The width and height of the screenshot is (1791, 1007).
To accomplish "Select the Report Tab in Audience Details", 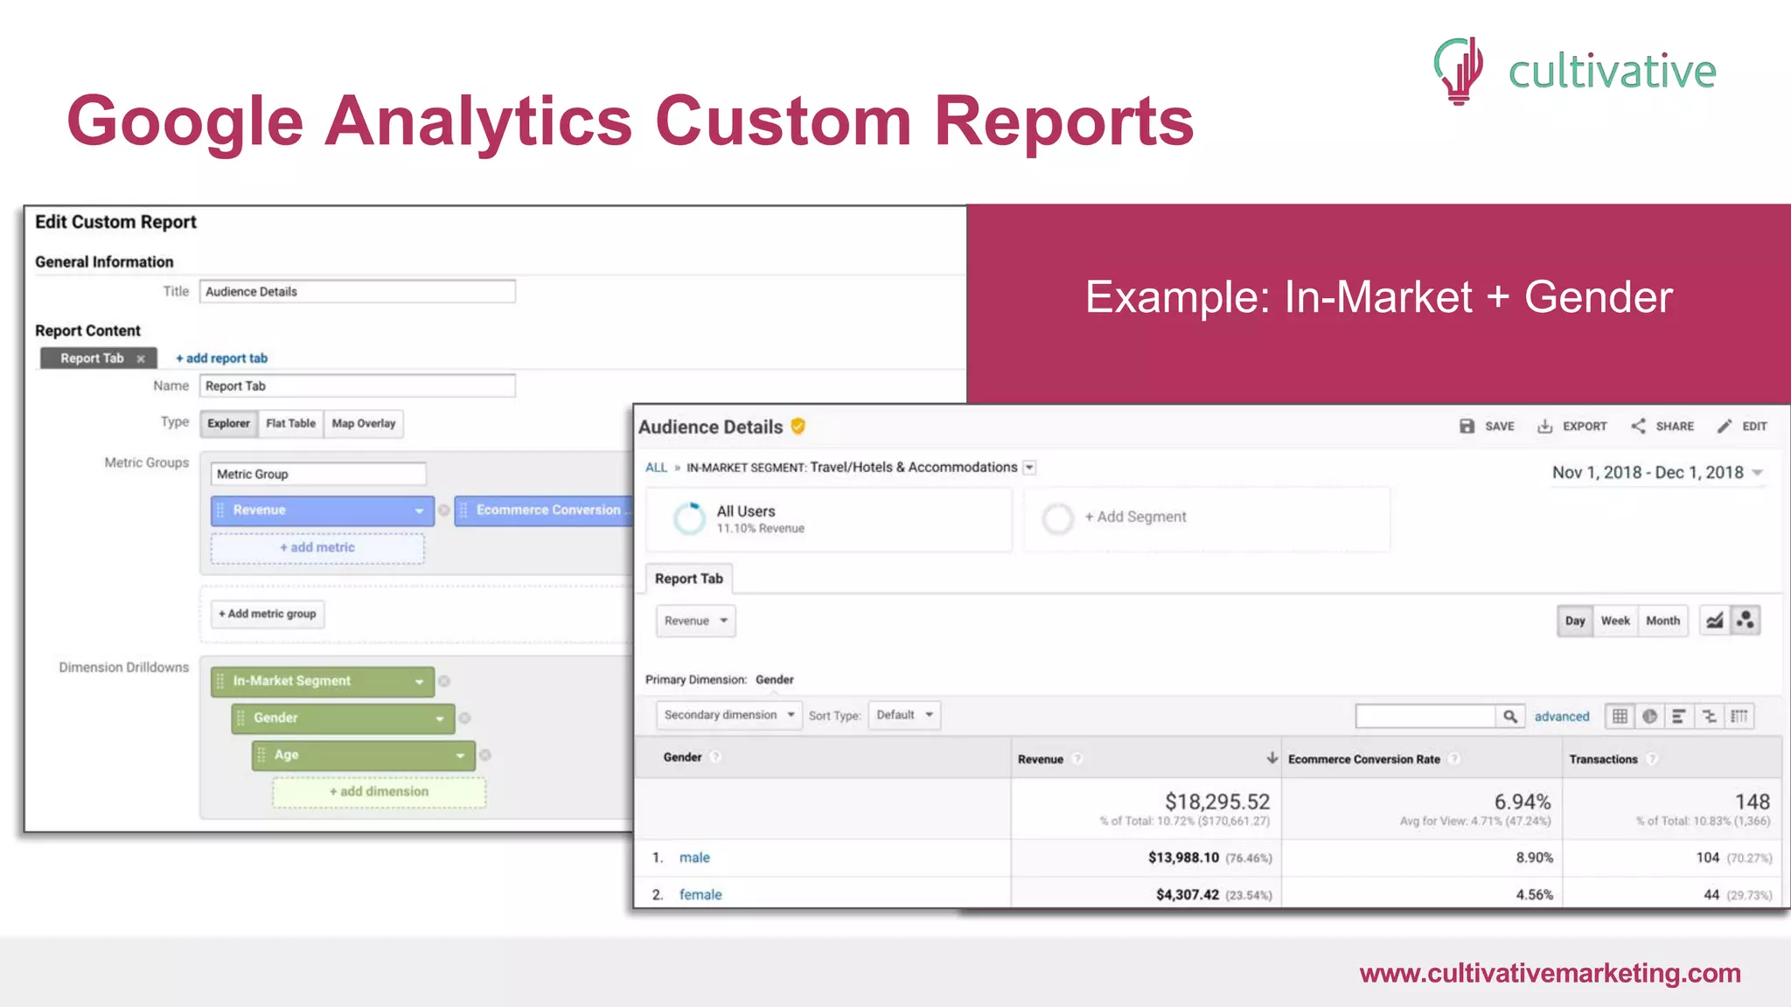I will click(689, 579).
